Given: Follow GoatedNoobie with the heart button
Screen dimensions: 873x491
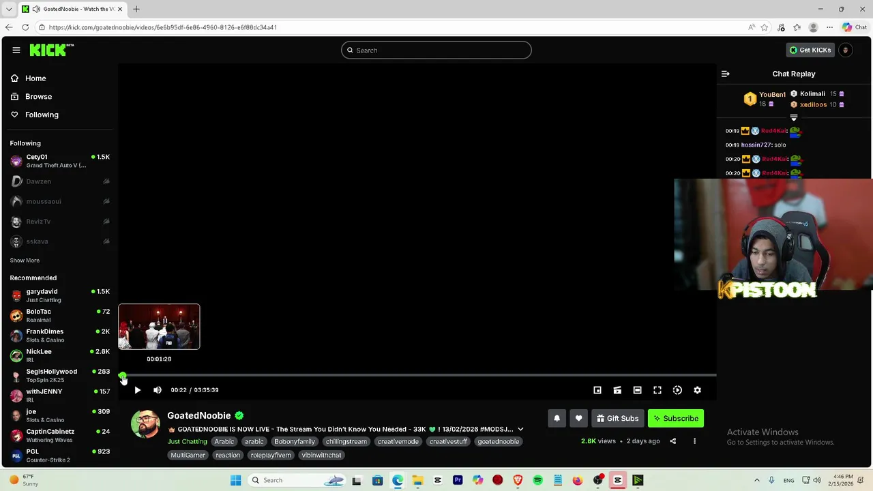Looking at the screenshot, I should point(578,418).
